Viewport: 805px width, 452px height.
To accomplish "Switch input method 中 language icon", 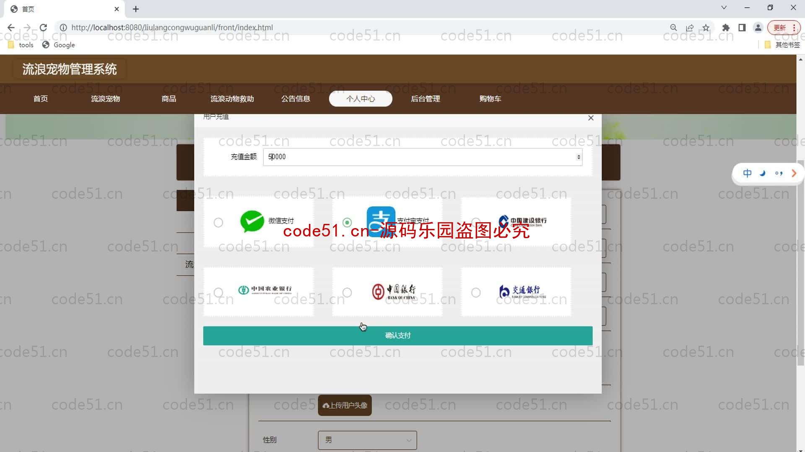I will click(747, 173).
